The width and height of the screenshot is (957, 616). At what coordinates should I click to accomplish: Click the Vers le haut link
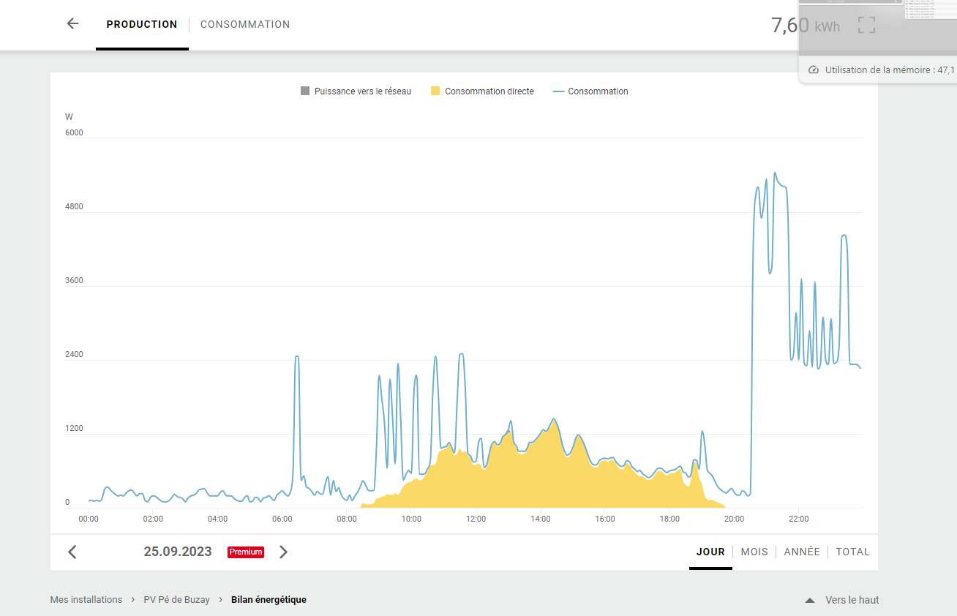coord(852,600)
